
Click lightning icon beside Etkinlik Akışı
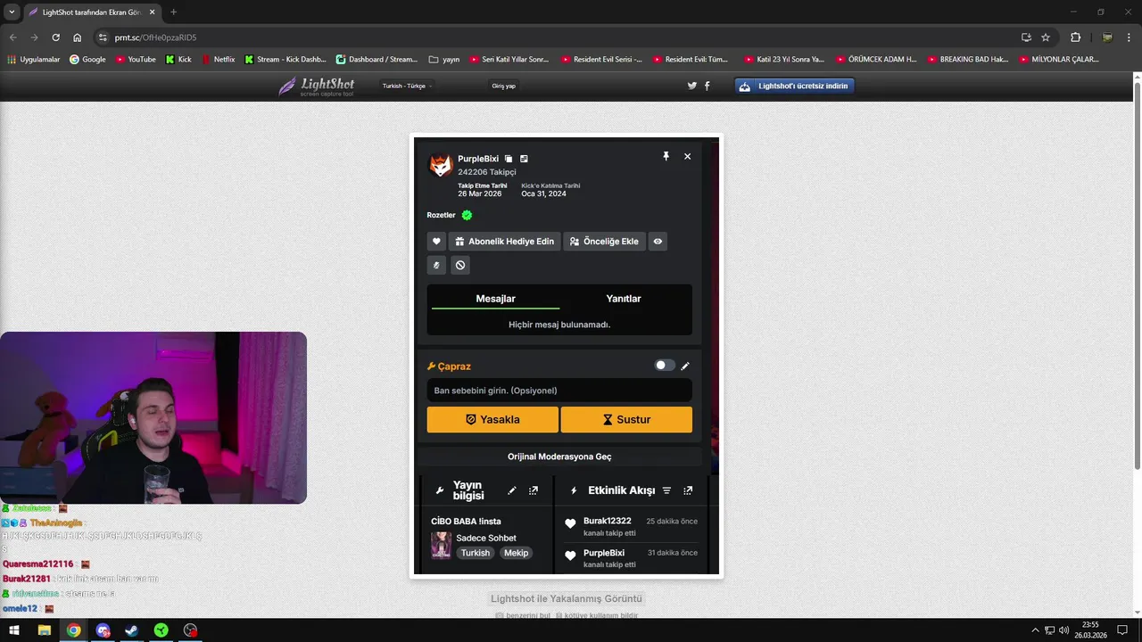tap(574, 490)
